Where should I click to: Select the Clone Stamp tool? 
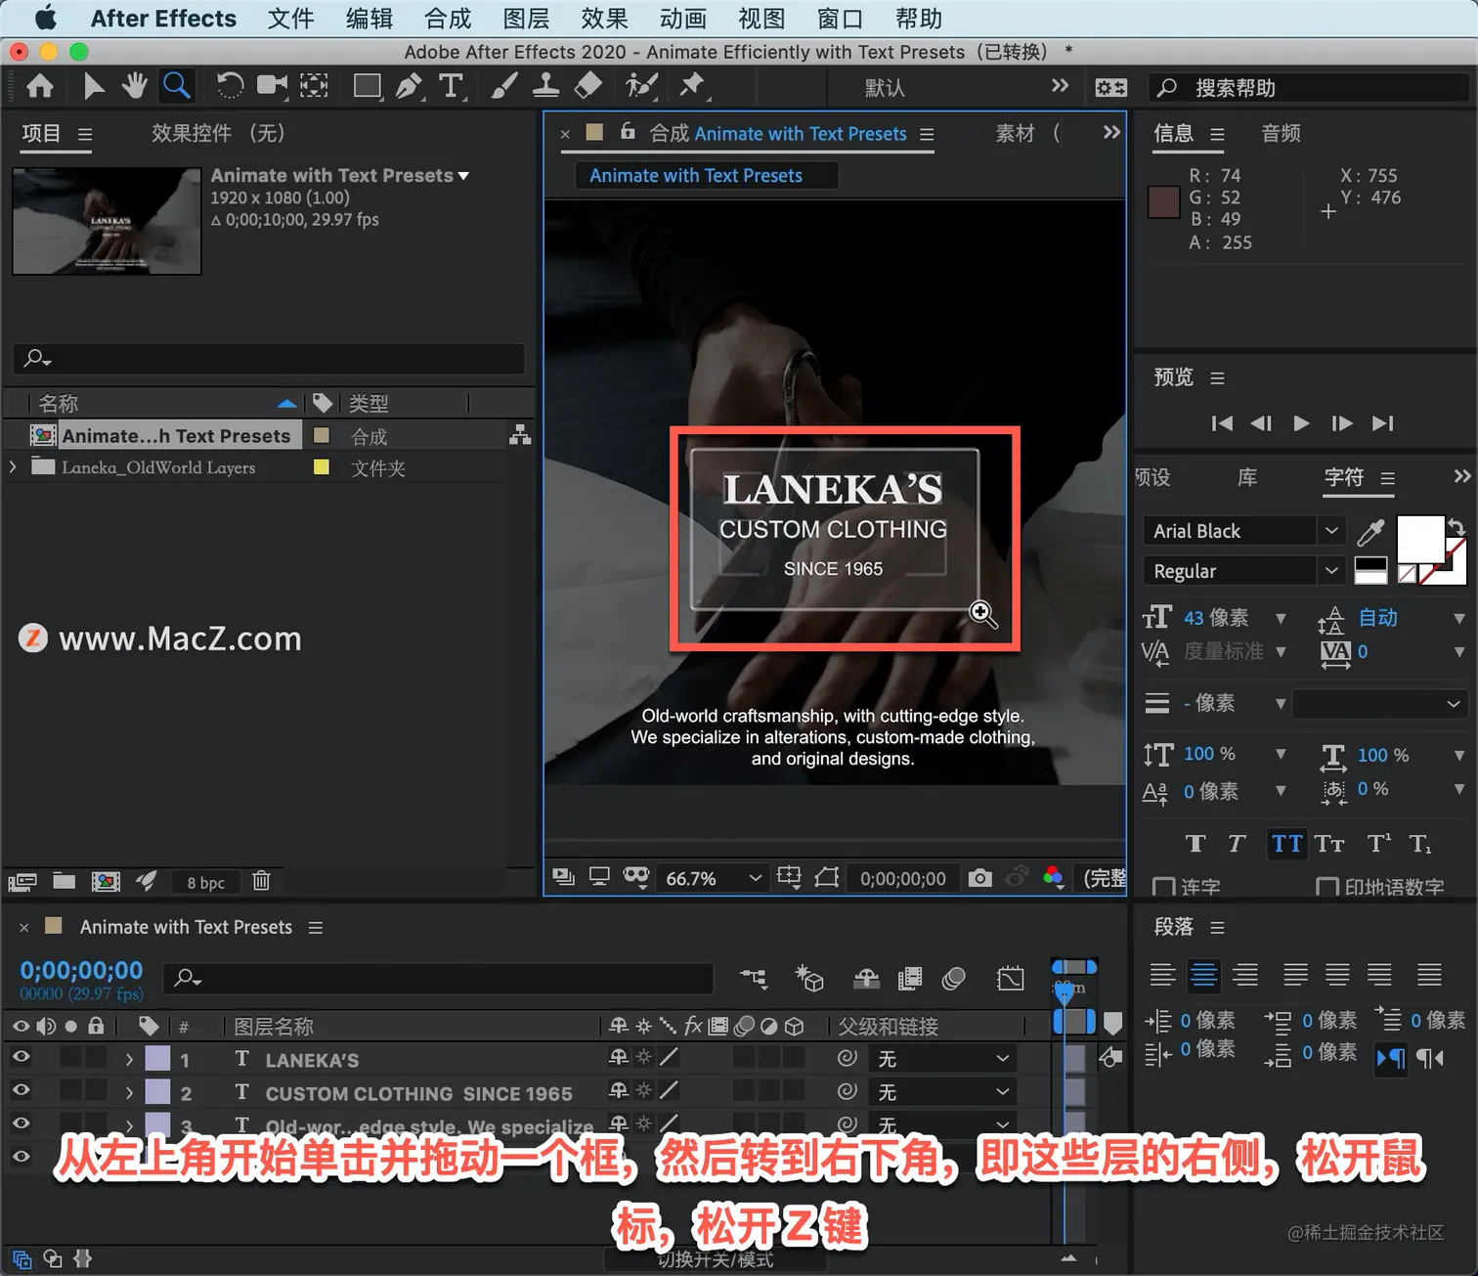tap(545, 87)
